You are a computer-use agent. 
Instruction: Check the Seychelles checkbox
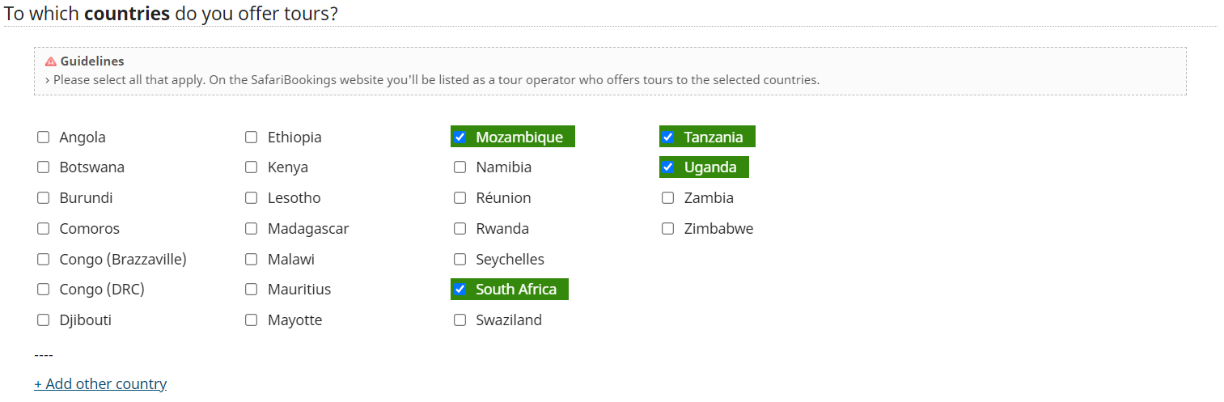coord(460,260)
